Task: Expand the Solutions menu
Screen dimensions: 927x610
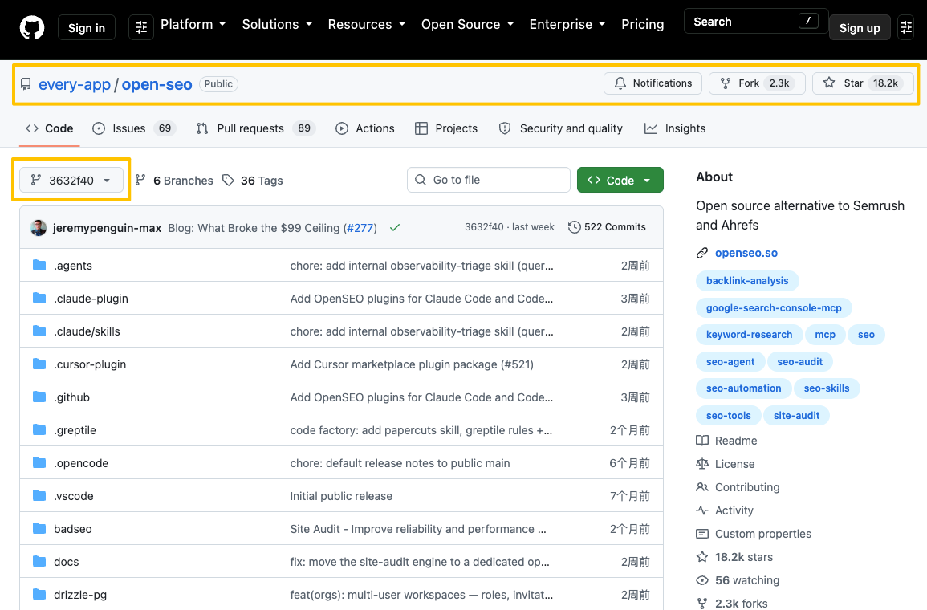Action: pyautogui.click(x=277, y=24)
